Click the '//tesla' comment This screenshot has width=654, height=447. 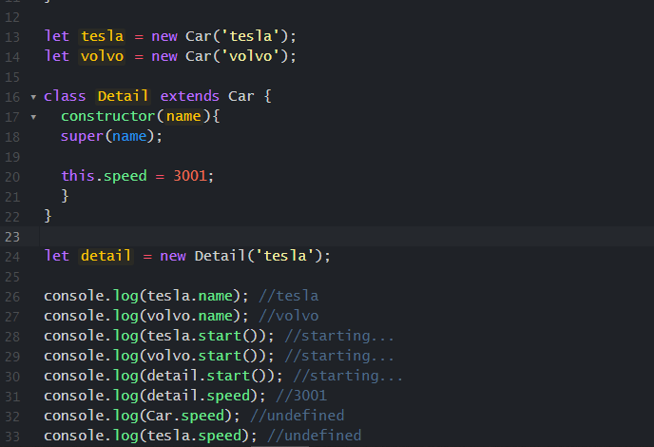[289, 296]
